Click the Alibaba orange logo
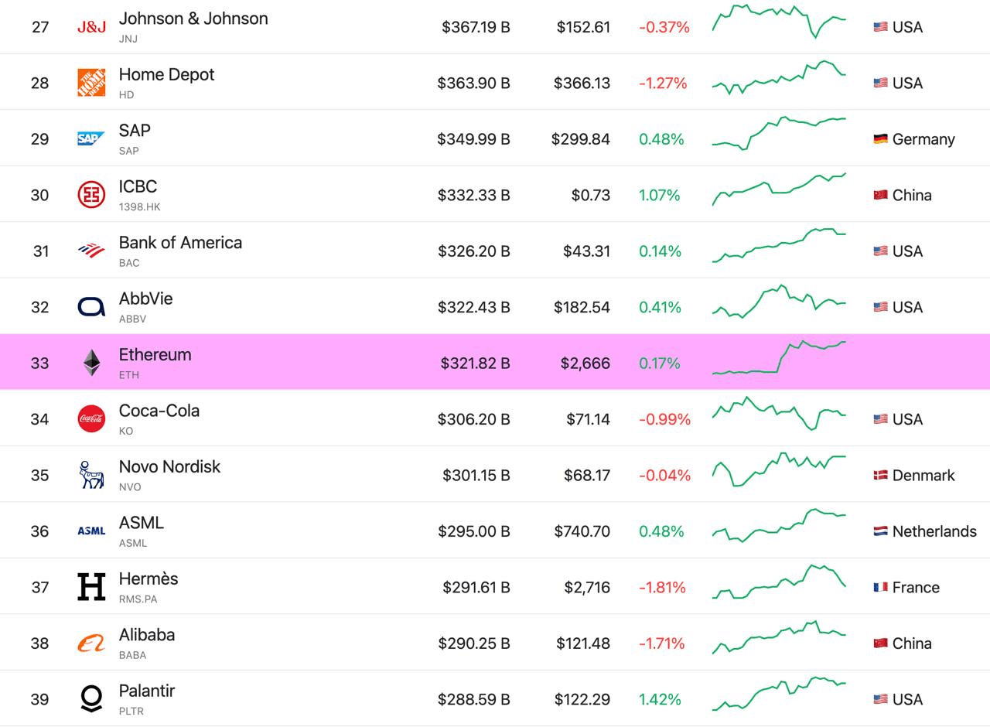Image resolution: width=990 pixels, height=727 pixels. (91, 643)
